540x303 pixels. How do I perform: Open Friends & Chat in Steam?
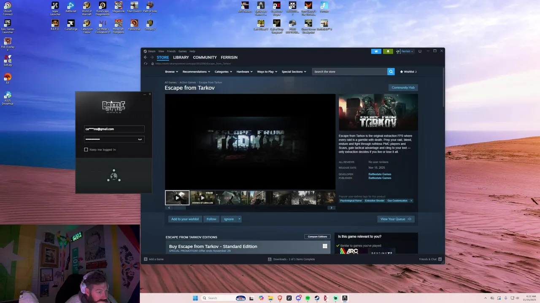coord(430,259)
